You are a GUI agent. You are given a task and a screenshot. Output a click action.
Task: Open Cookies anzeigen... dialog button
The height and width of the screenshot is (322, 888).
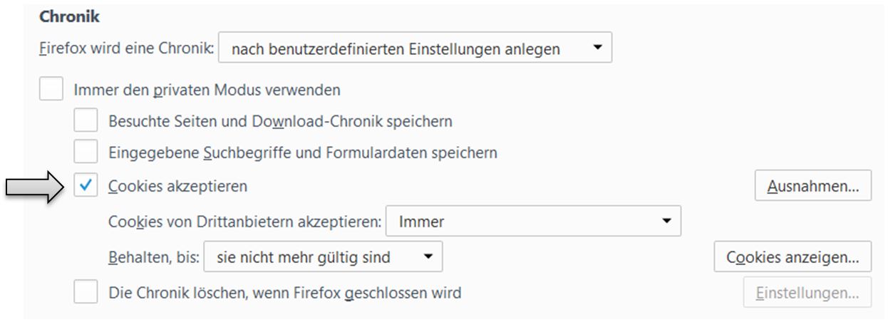(793, 257)
